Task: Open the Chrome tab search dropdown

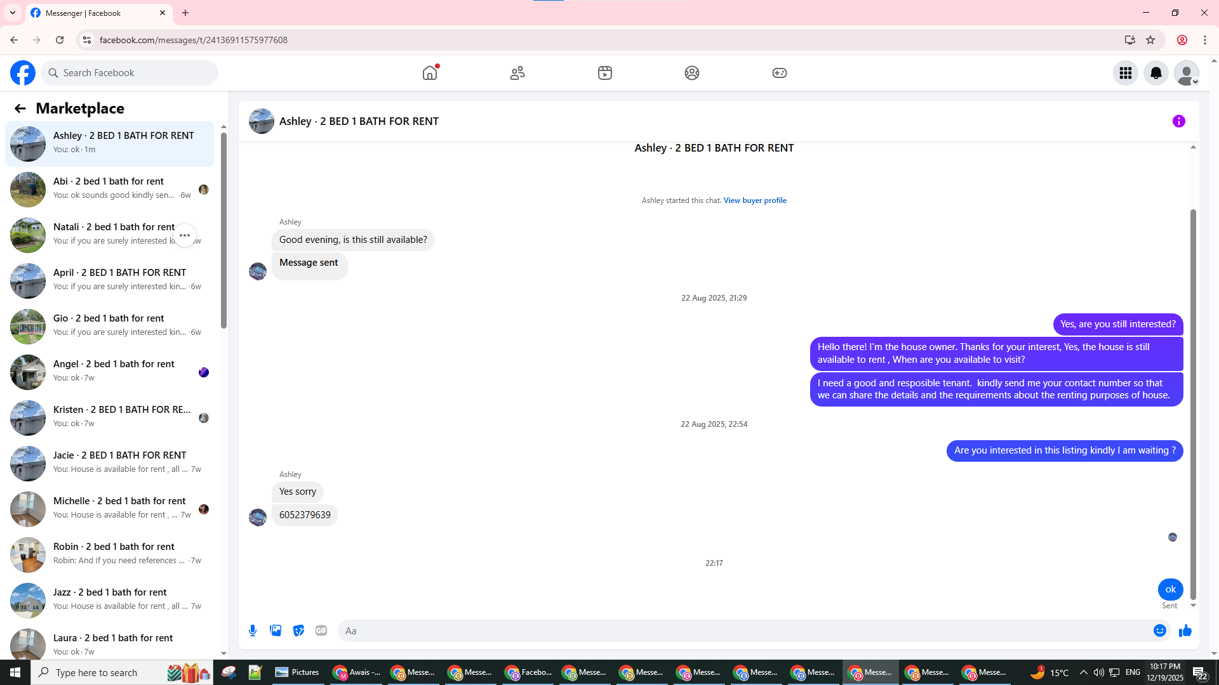Action: point(13,13)
